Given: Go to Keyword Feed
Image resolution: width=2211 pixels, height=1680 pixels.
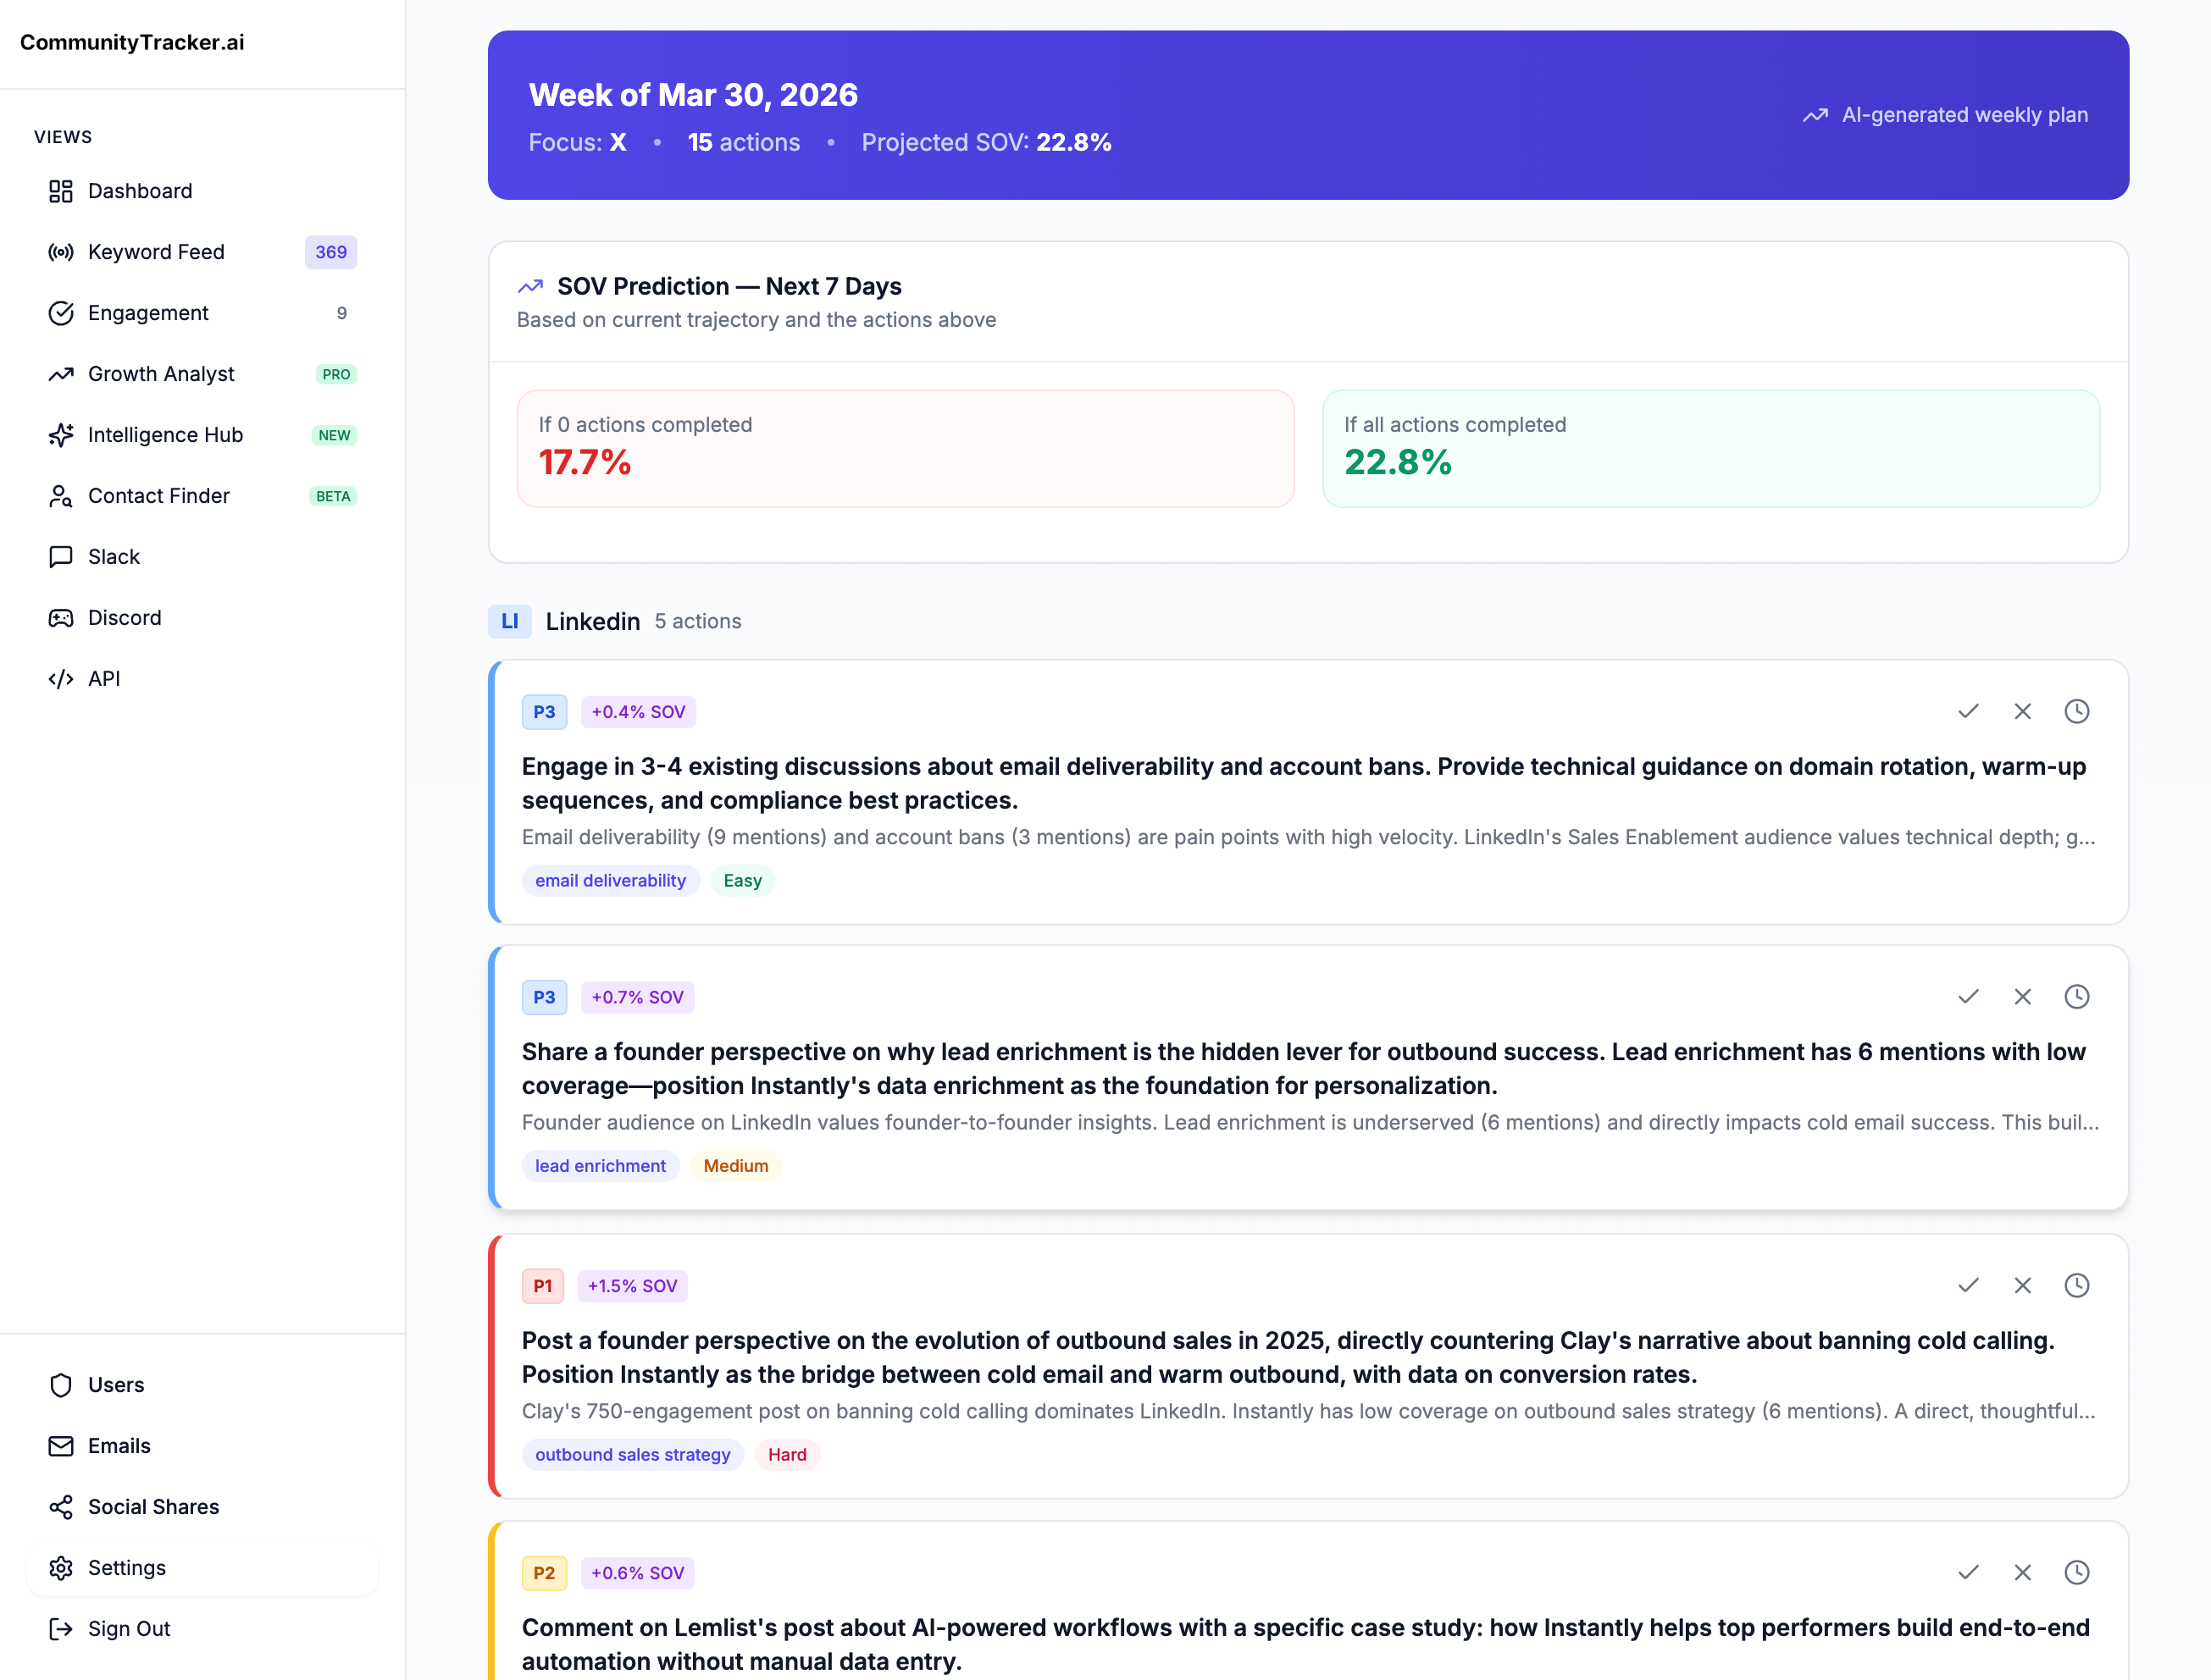Looking at the screenshot, I should (202, 252).
